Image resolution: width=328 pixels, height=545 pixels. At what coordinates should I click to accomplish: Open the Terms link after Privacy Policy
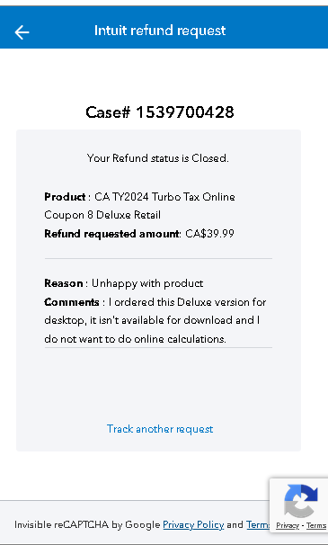258,524
